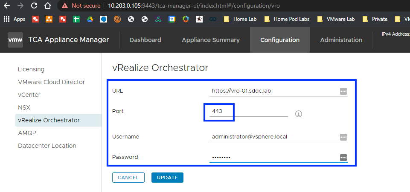Open the Apps grid shortcut
The height and width of the screenshot is (192, 410).
[15, 19]
